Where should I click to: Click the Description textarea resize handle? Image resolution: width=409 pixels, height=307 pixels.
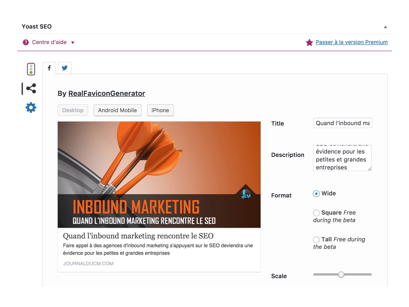(369, 169)
